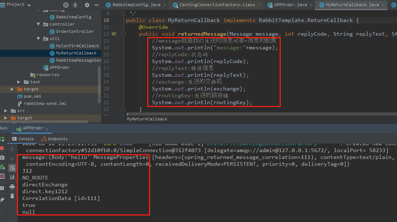Expand the test folder
The width and height of the screenshot is (397, 222).
point(19,82)
